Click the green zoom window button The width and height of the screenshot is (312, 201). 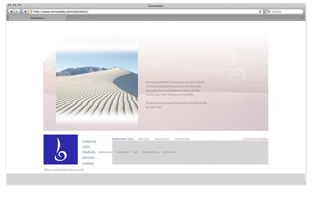pos(19,6)
